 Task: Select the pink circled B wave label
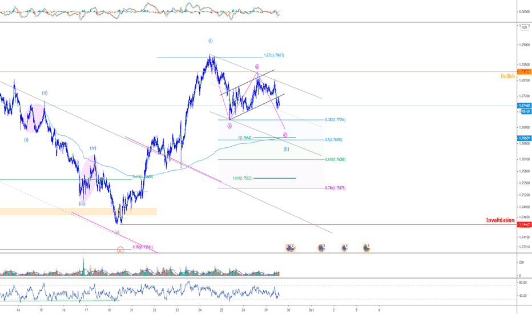tap(257, 67)
